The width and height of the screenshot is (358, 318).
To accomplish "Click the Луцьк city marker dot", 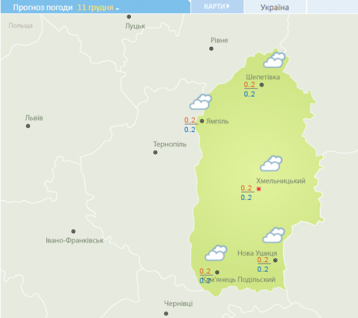I will [x=129, y=17].
